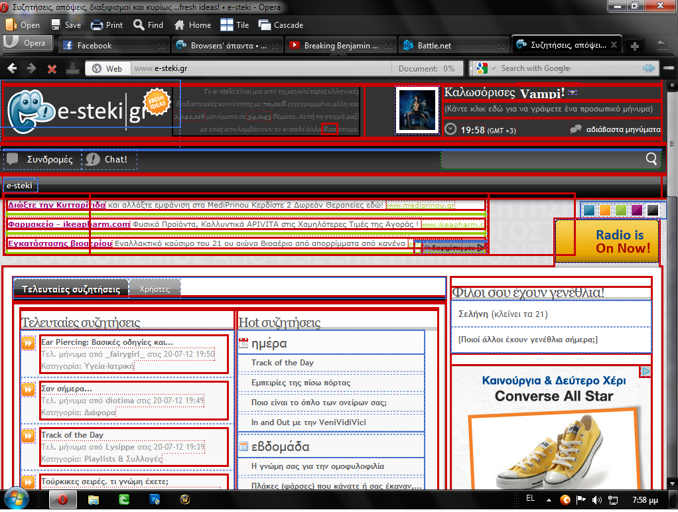Click the calendar icon next to ημέρα
The image size is (678, 512).
243,343
